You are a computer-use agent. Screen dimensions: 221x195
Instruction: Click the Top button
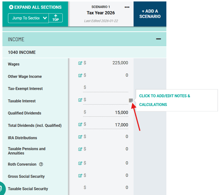55,18
